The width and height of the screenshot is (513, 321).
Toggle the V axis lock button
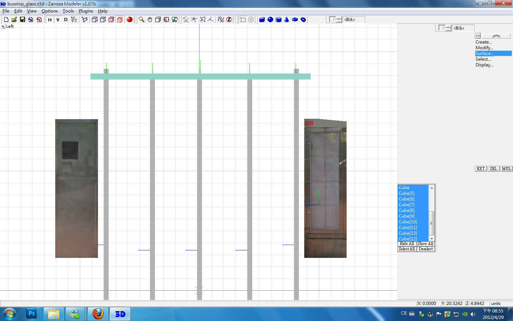click(x=58, y=20)
